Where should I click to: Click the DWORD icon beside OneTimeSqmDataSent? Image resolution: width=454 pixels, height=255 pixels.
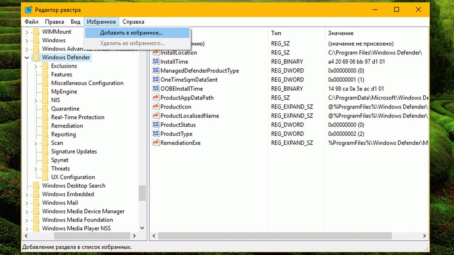coord(155,80)
